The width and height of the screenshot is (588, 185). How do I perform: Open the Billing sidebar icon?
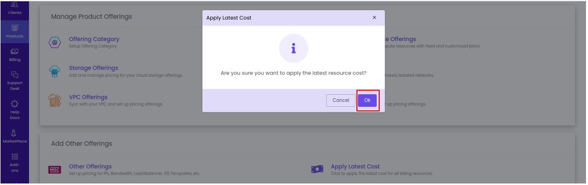coord(15,51)
